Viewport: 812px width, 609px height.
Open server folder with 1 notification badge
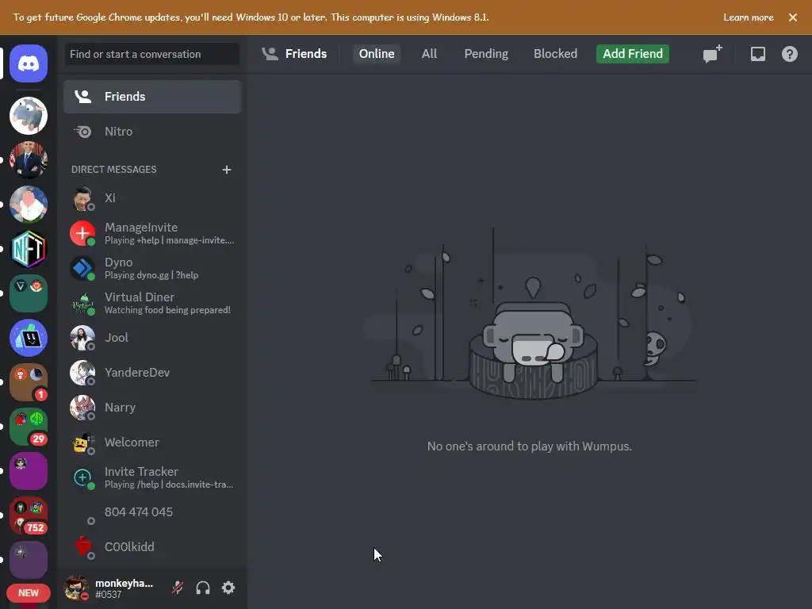point(29,382)
